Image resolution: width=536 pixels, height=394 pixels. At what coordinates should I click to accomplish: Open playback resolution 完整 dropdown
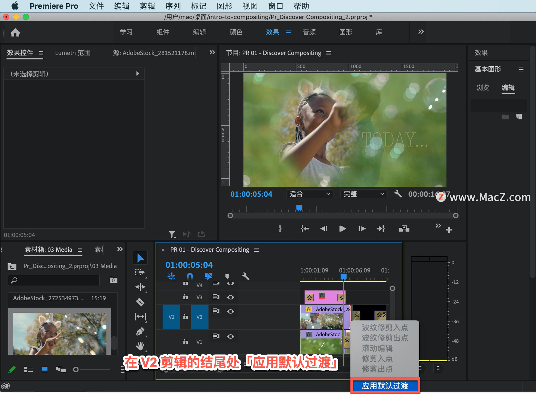click(x=363, y=194)
